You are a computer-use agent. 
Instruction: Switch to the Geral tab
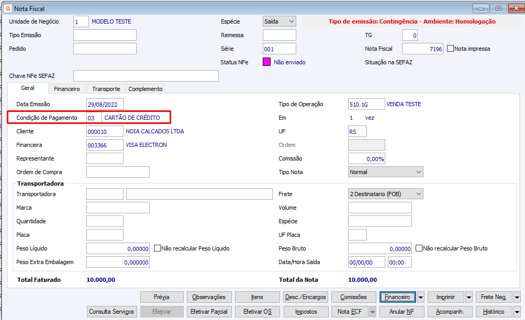(28, 88)
